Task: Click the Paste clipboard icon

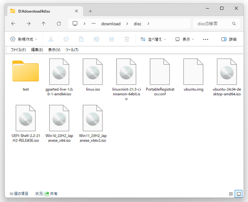Action: tap(81, 39)
